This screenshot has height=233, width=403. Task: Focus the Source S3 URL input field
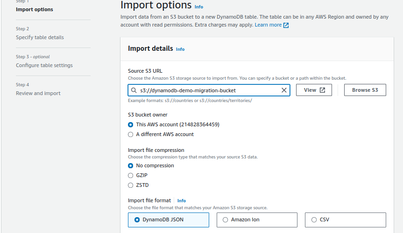(209, 90)
